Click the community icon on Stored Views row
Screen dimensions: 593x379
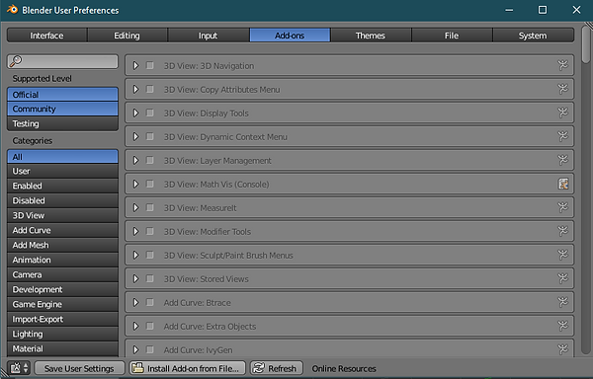(x=562, y=278)
